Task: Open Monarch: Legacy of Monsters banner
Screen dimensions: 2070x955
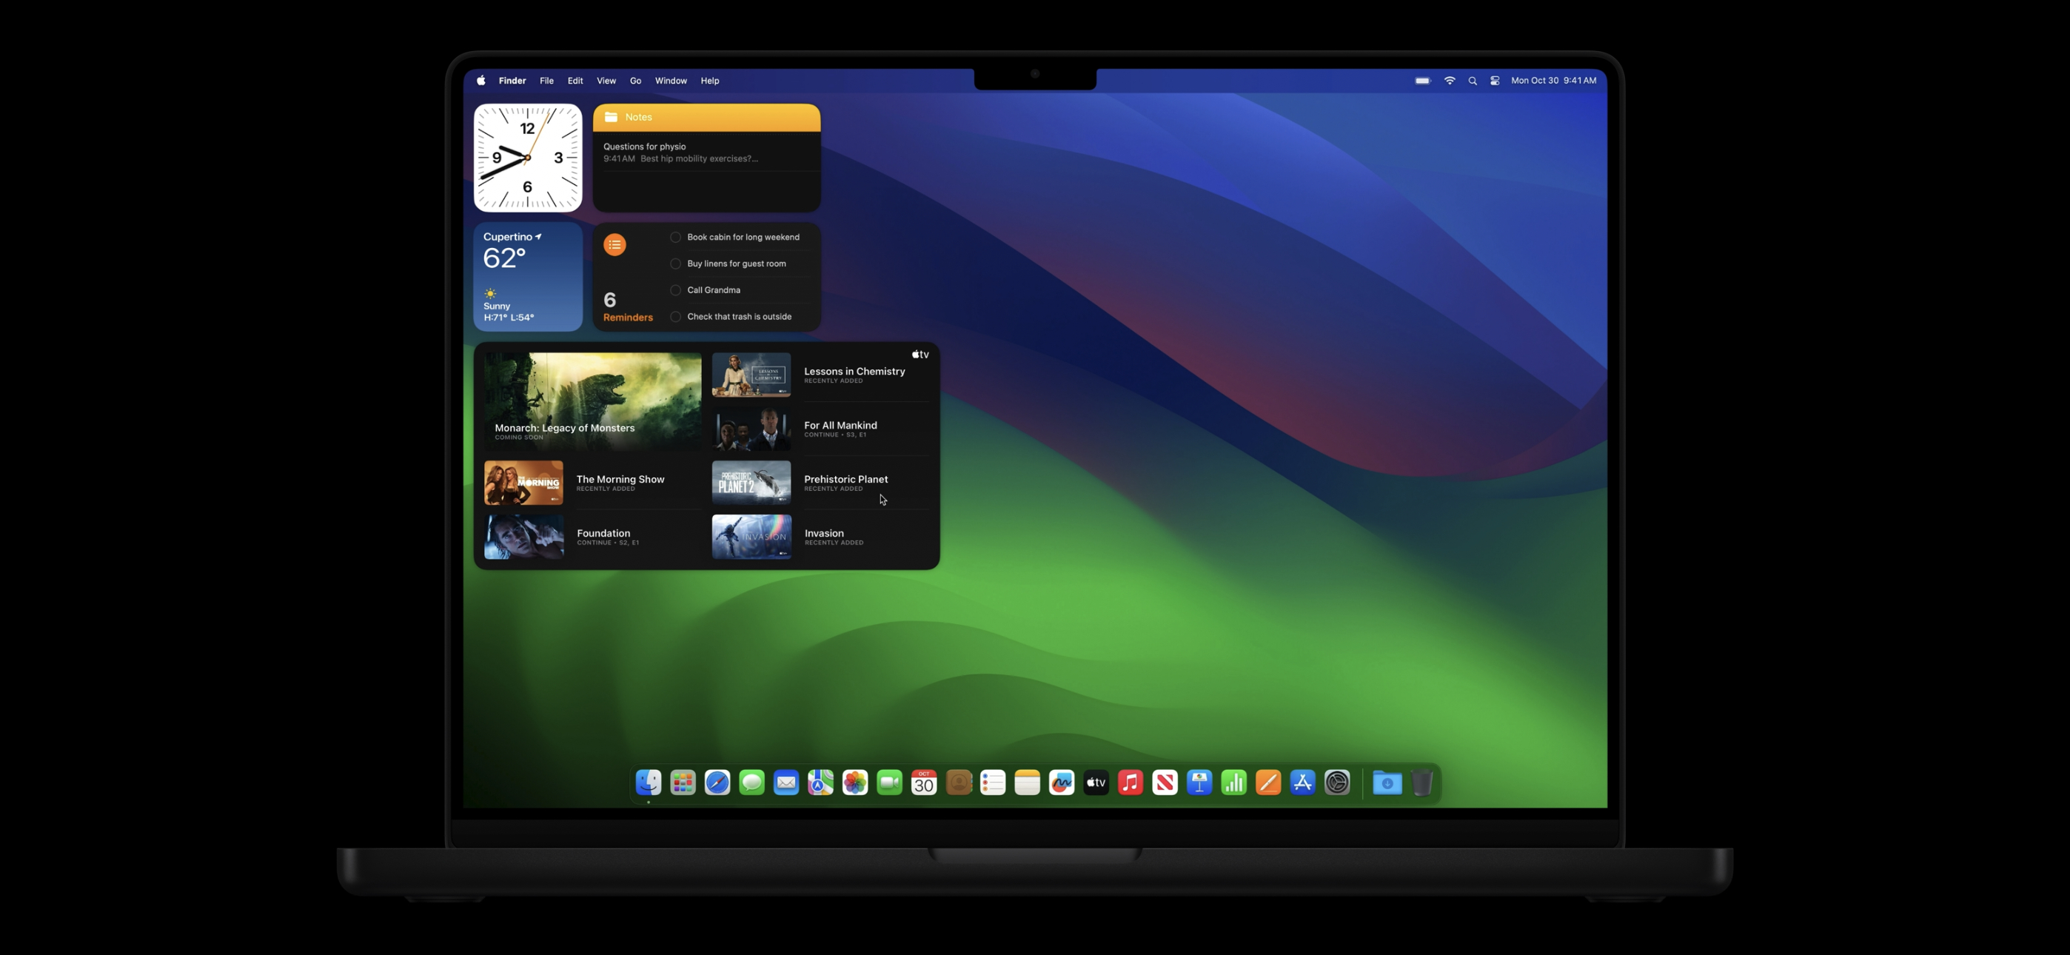Action: pyautogui.click(x=592, y=401)
